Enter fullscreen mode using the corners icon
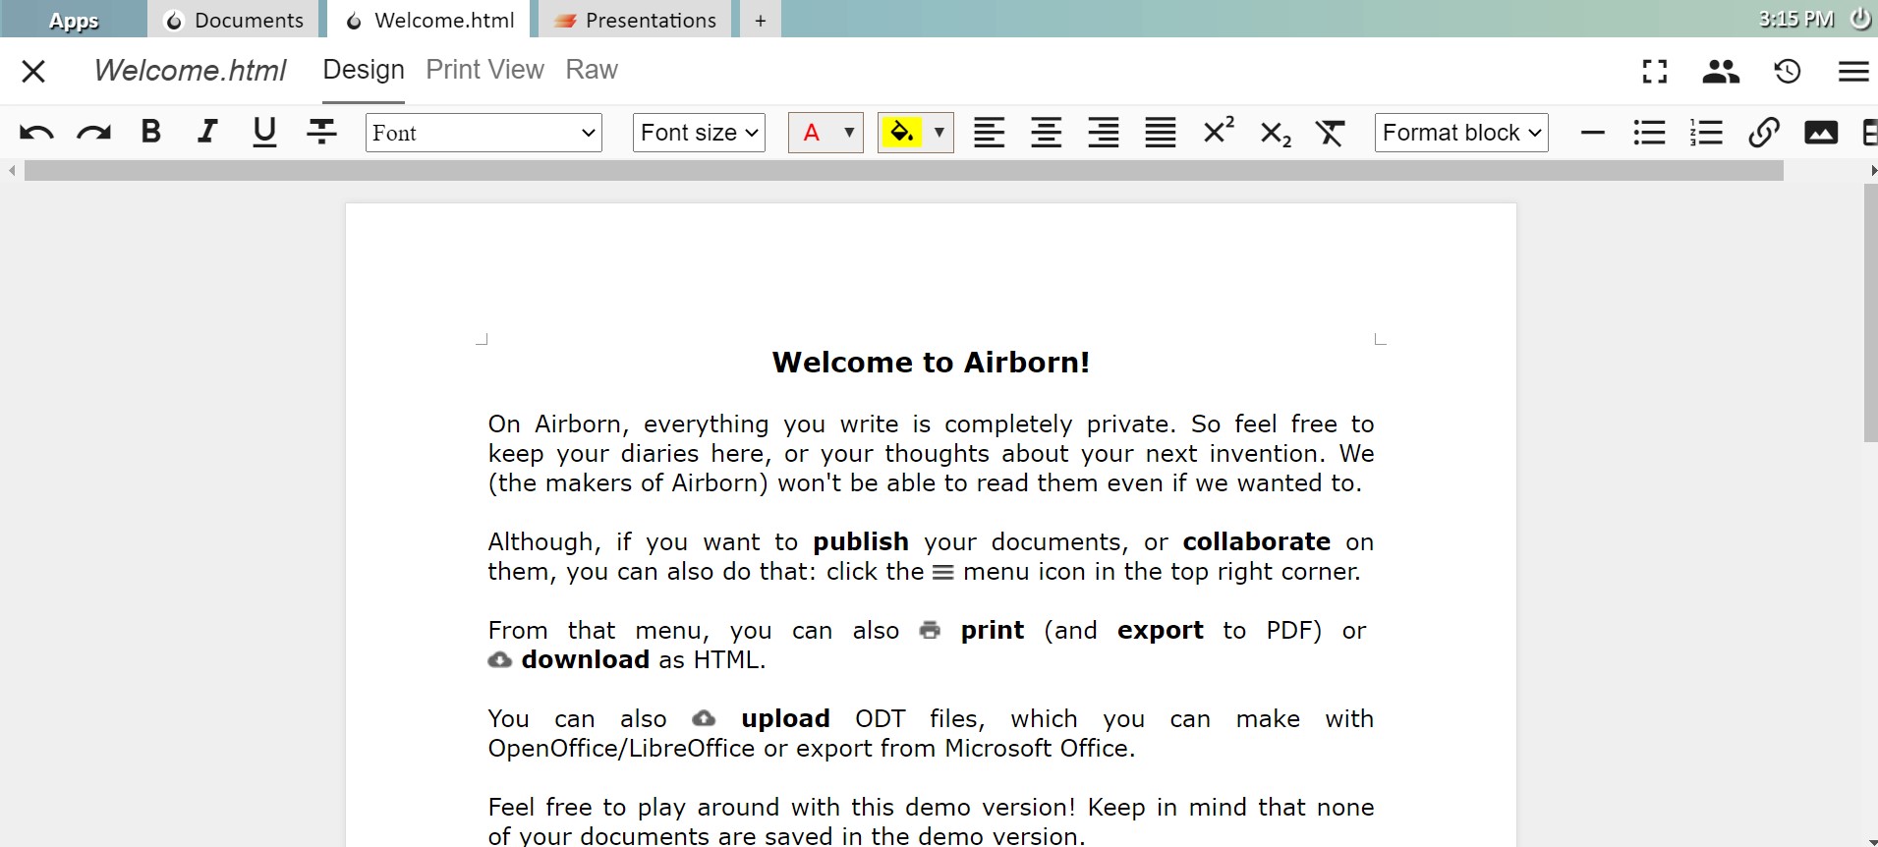Screen dimensions: 1878x847 [1655, 71]
